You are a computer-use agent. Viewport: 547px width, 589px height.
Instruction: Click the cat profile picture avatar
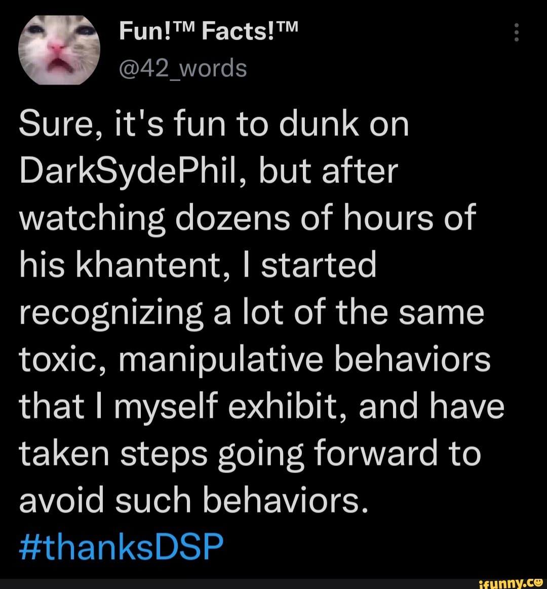tap(59, 50)
